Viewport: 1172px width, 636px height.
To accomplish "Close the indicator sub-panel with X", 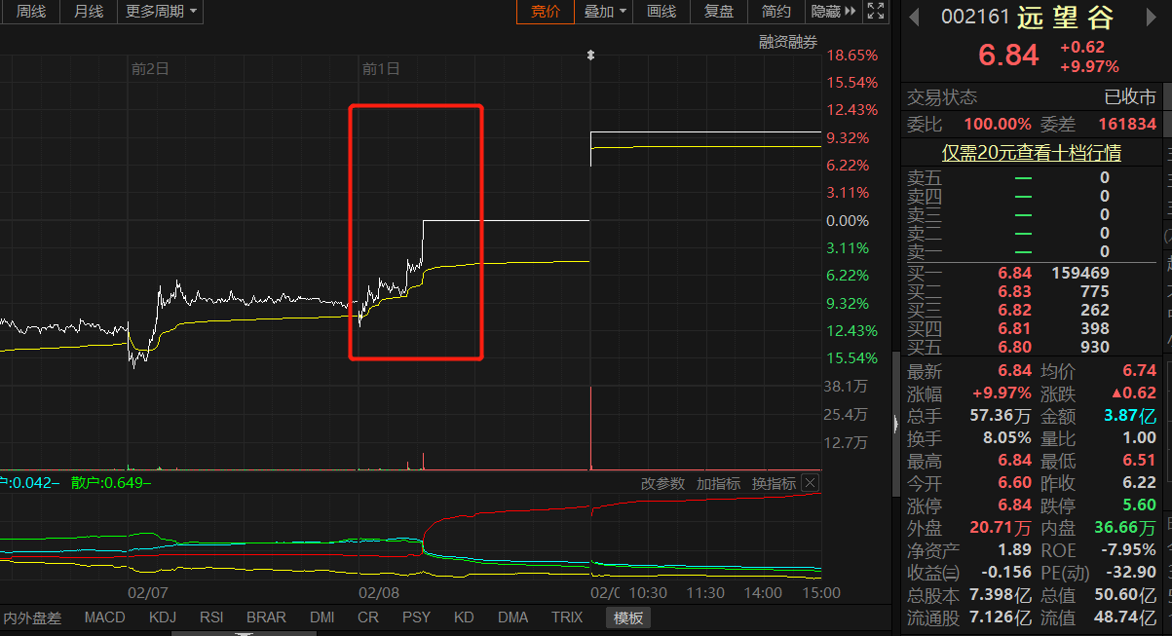I will point(810,483).
